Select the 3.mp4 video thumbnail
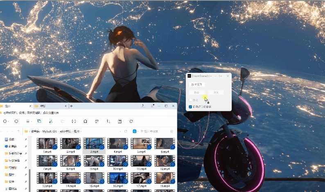 [94, 143]
